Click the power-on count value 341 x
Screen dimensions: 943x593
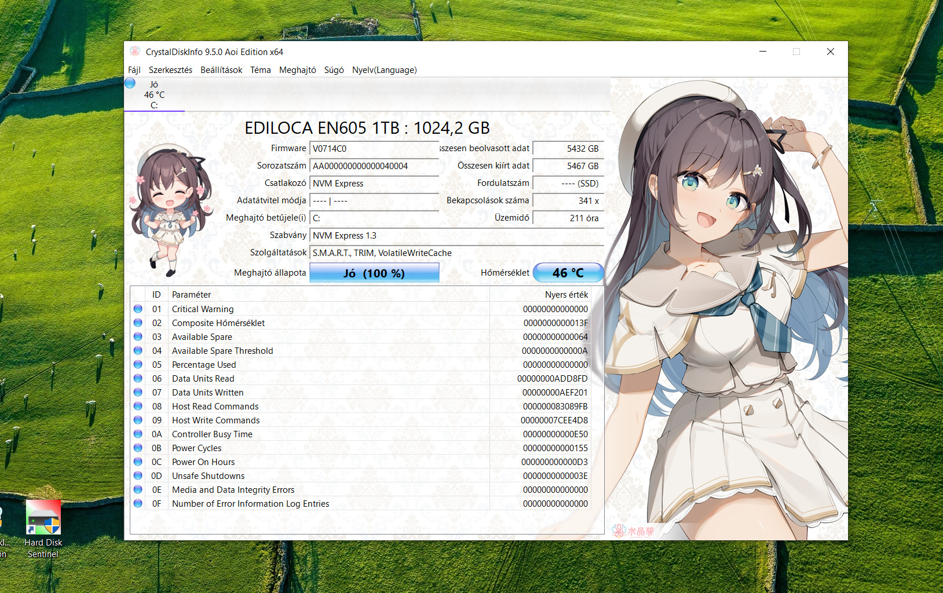[568, 201]
